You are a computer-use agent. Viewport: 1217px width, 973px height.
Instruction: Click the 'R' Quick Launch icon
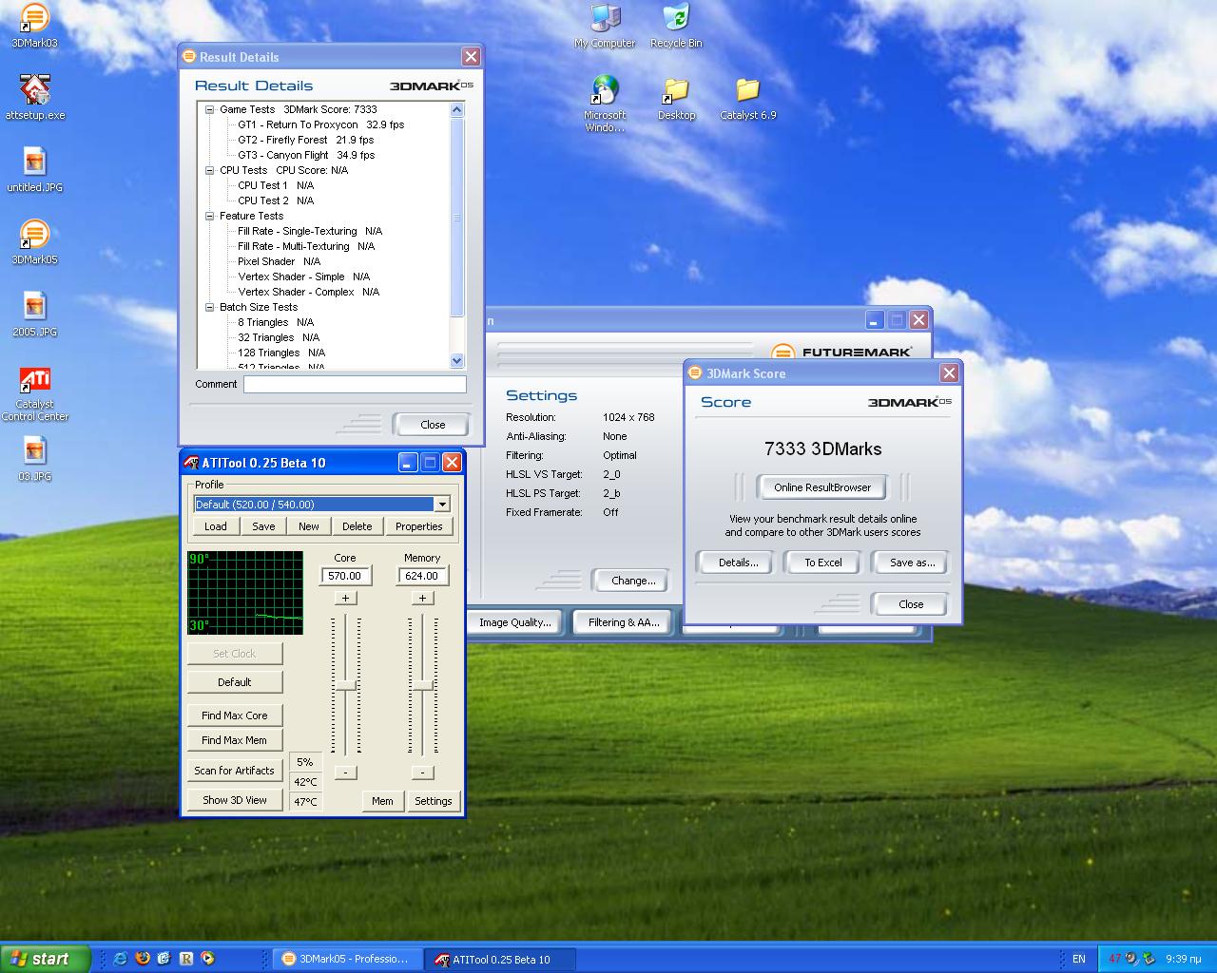[x=186, y=959]
